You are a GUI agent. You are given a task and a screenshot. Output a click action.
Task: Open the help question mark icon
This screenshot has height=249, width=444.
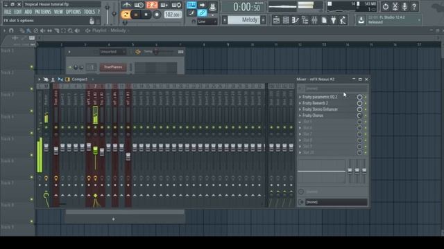pyautogui.click(x=414, y=6)
